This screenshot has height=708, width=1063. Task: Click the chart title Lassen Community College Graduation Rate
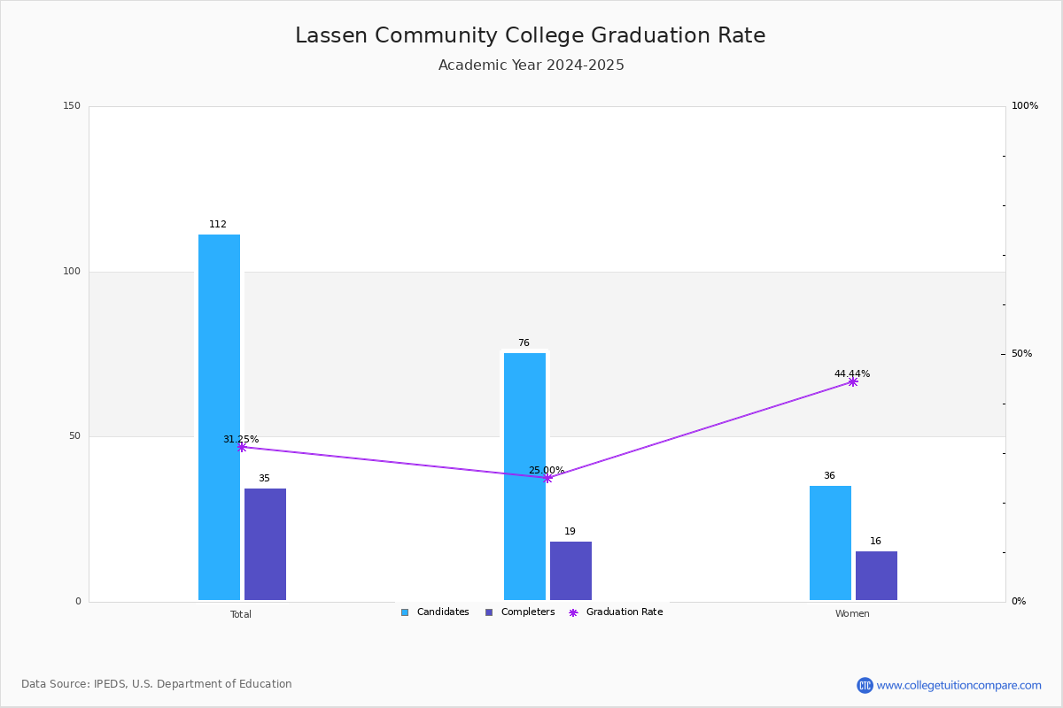click(531, 35)
